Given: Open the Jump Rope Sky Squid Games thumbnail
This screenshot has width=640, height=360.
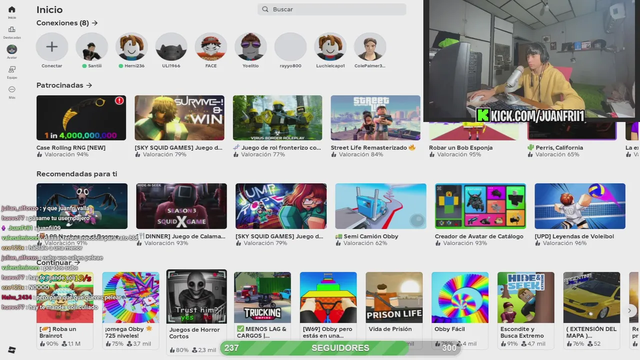Looking at the screenshot, I should [x=281, y=206].
